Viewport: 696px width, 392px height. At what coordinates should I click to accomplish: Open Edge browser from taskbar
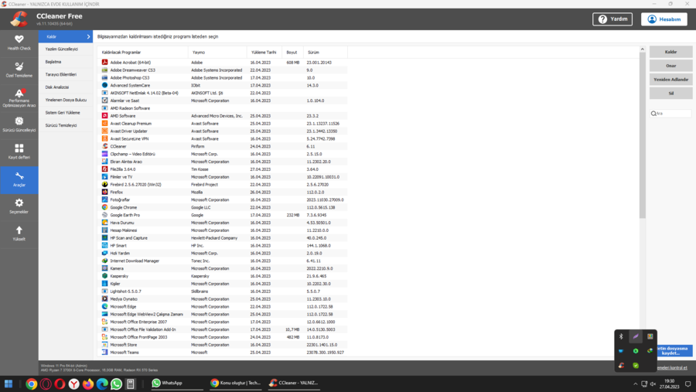(x=102, y=384)
